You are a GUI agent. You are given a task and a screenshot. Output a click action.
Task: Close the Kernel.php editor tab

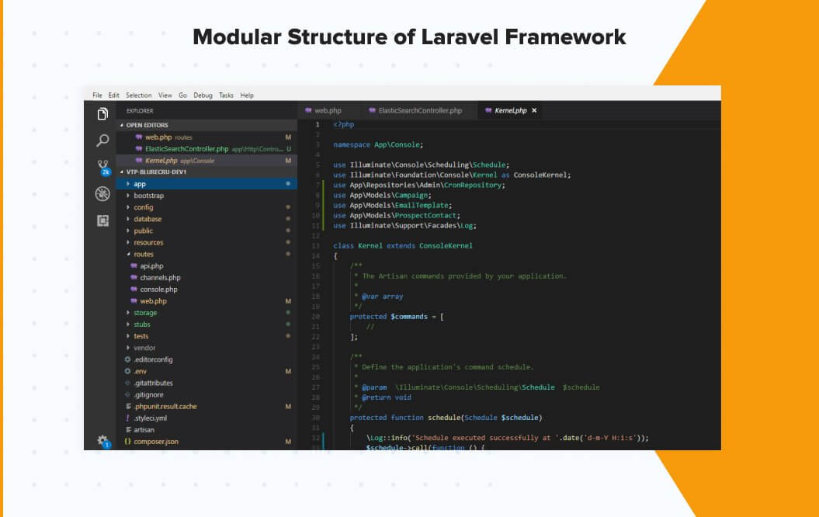pos(534,111)
